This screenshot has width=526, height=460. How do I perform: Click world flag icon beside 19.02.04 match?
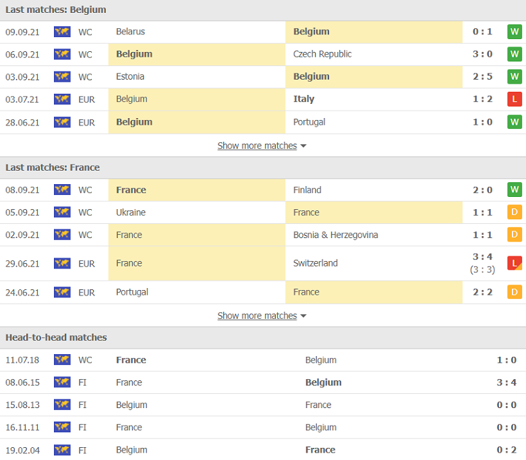pyautogui.click(x=62, y=450)
